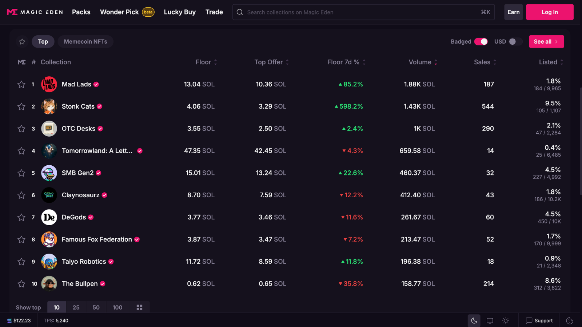582x327 pixels.
Task: Click the cookie settings icon
Action: pos(570,320)
